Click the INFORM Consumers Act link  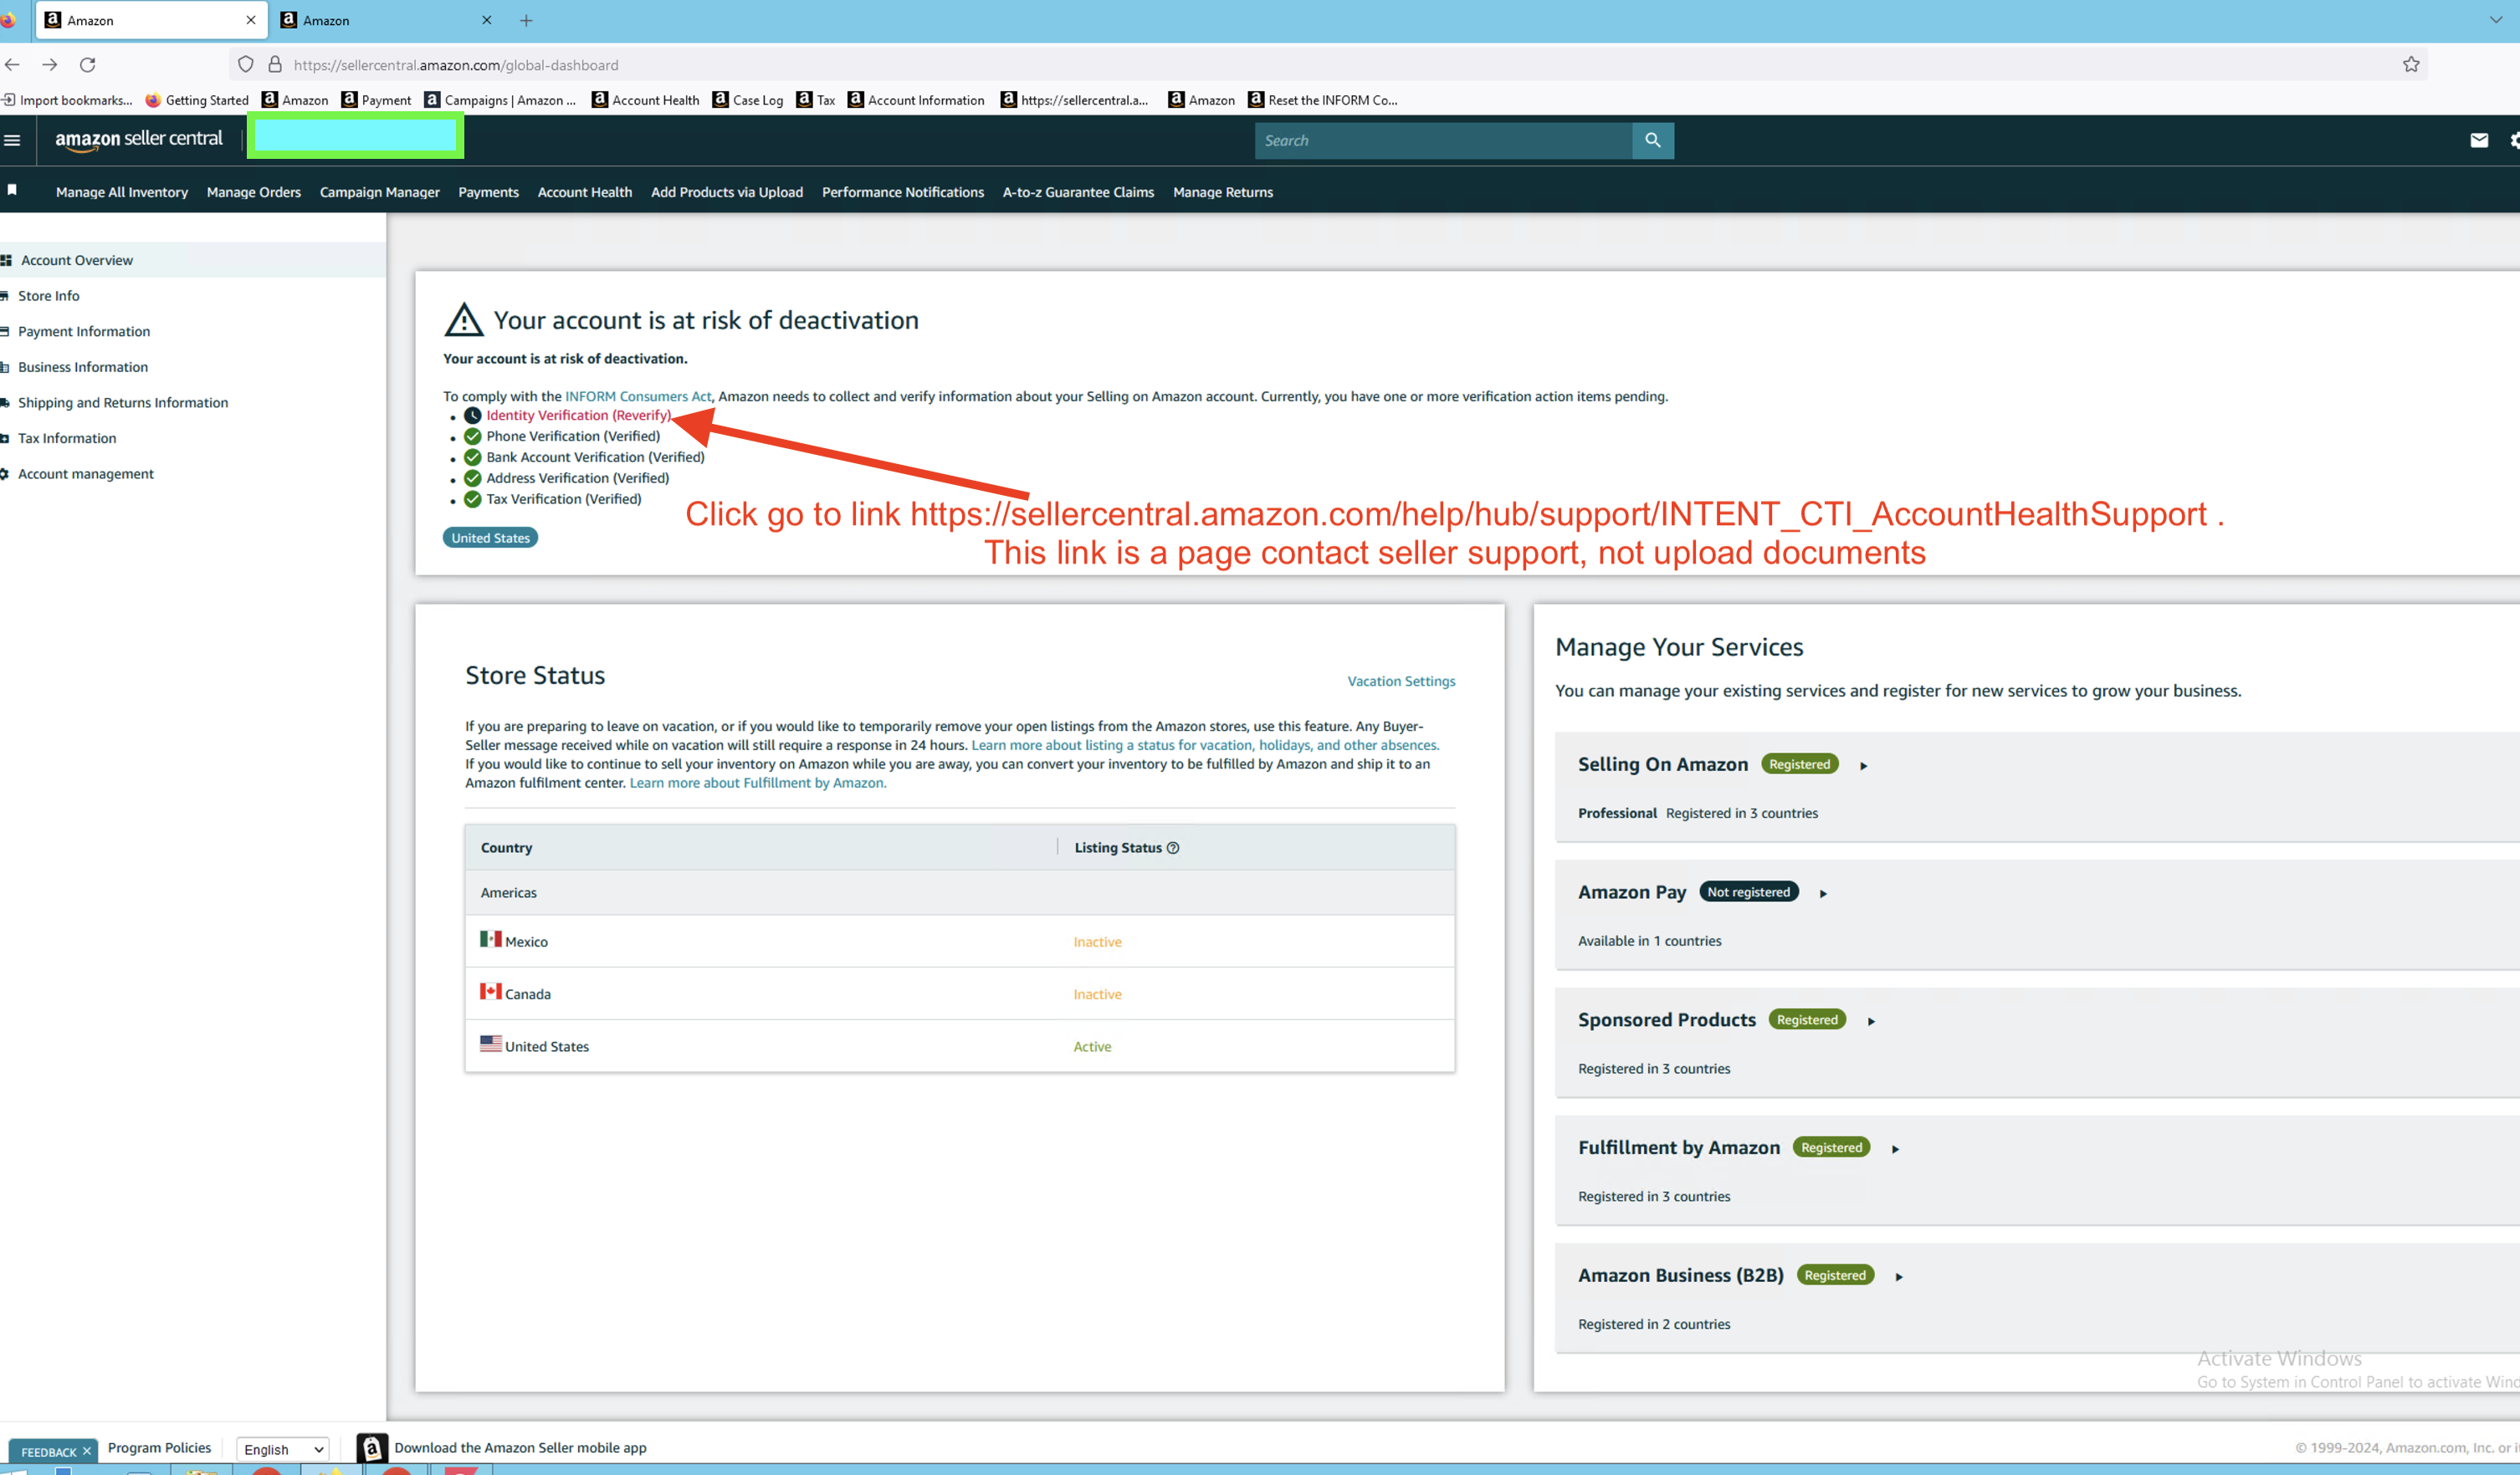(x=638, y=396)
